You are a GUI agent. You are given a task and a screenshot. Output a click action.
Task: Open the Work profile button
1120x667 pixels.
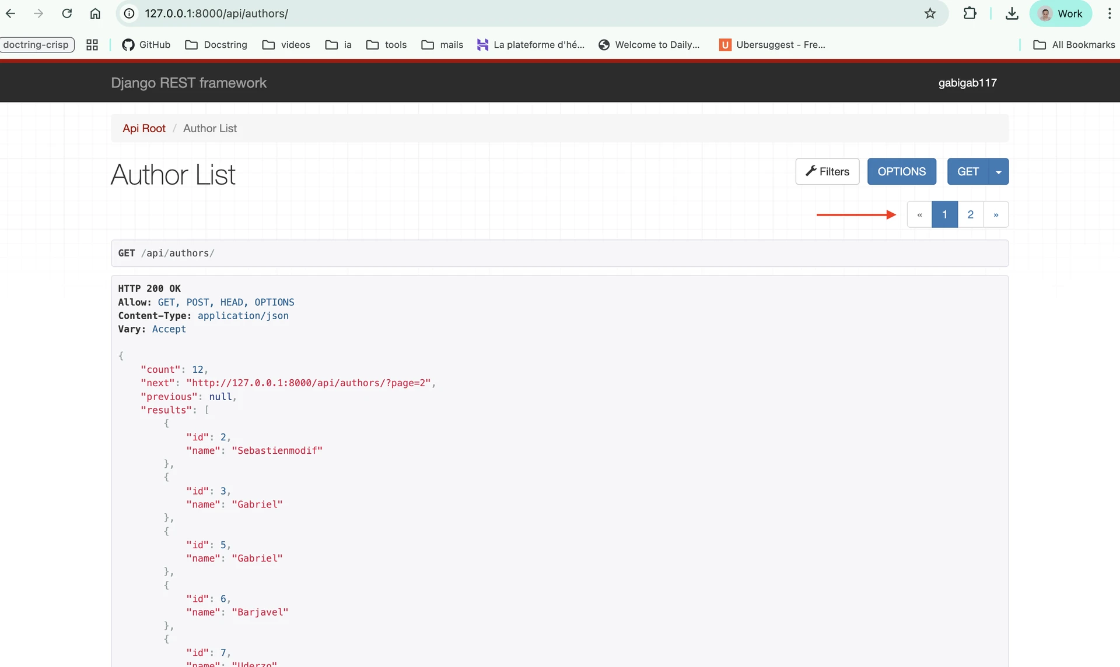coord(1060,13)
